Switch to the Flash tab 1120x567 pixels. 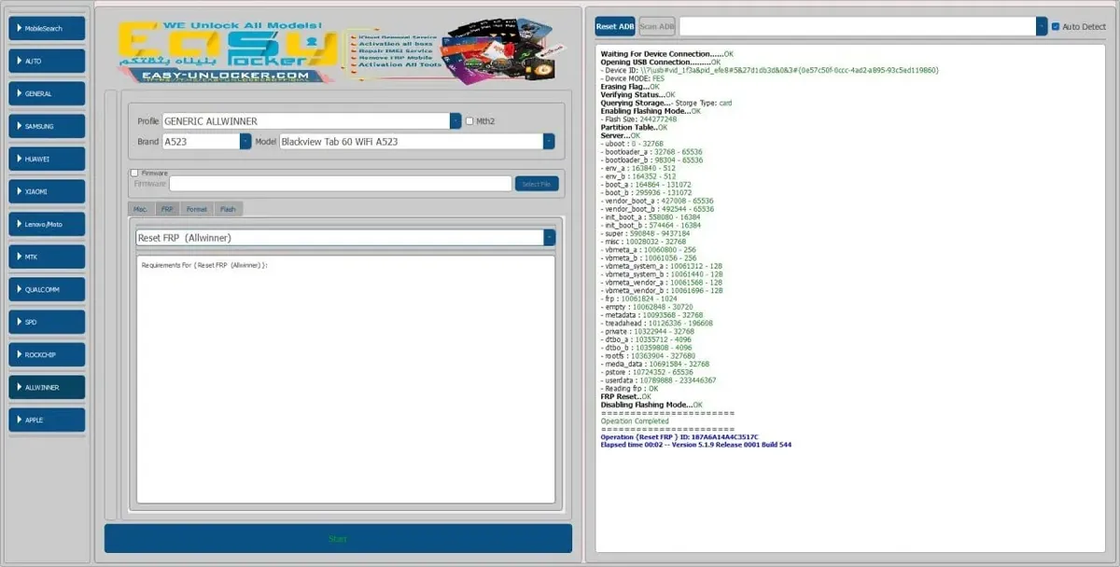point(228,210)
